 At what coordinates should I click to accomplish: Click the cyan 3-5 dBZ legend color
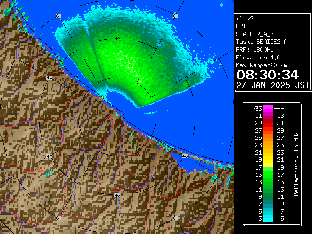pyautogui.click(x=268, y=218)
